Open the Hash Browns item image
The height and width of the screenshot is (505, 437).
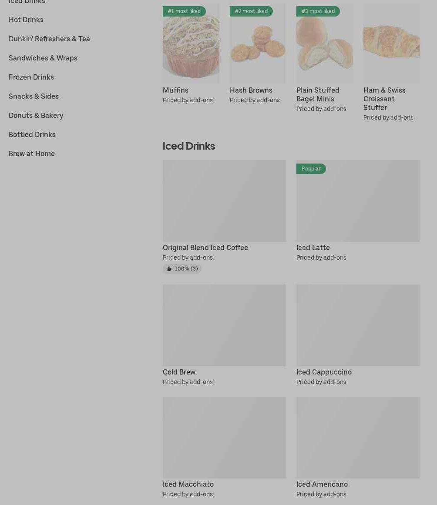click(258, 43)
